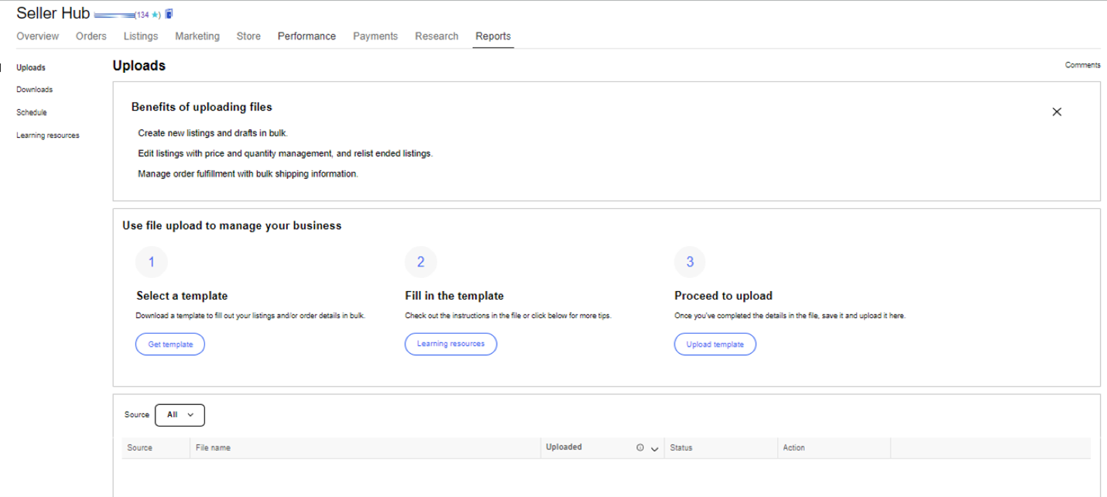The image size is (1107, 497).
Task: Click the Action column header
Action: [x=794, y=447]
